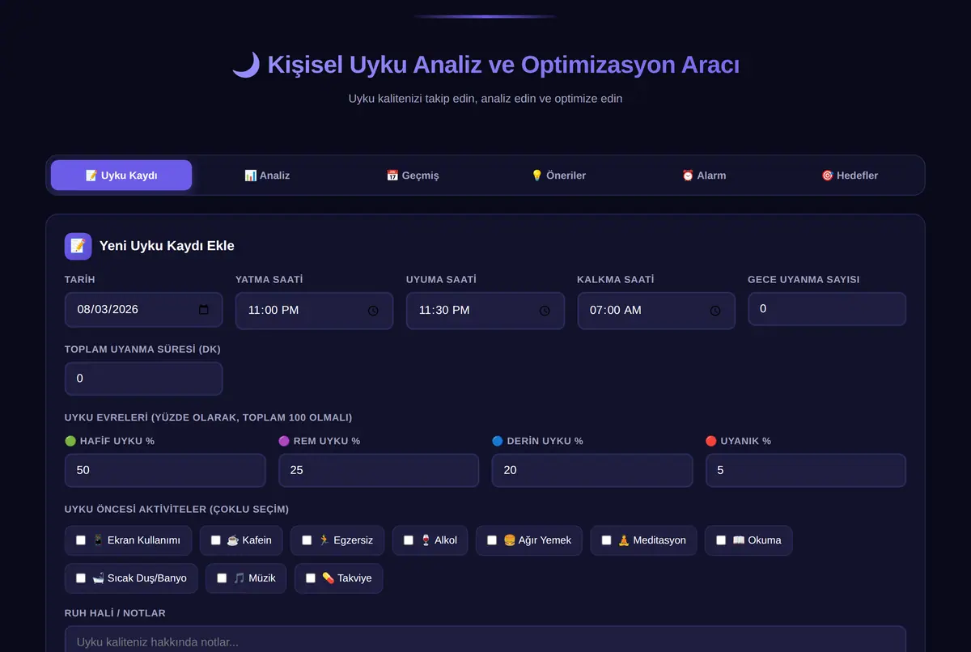Viewport: 971px width, 652px height.
Task: Switch to the Hedefler tab
Action: click(x=850, y=176)
